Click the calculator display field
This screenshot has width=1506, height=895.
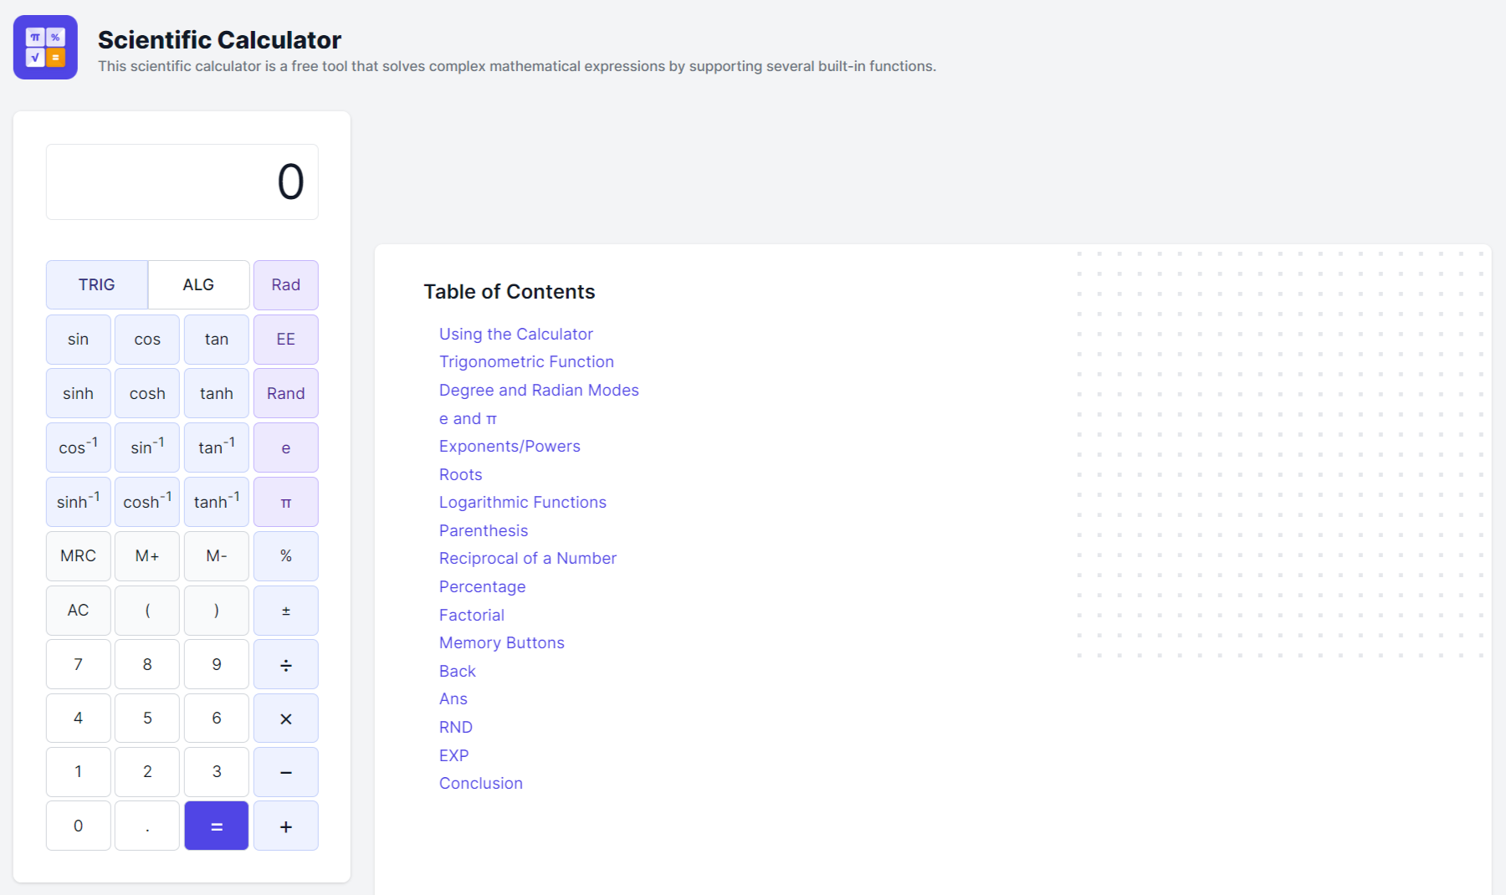coord(182,182)
